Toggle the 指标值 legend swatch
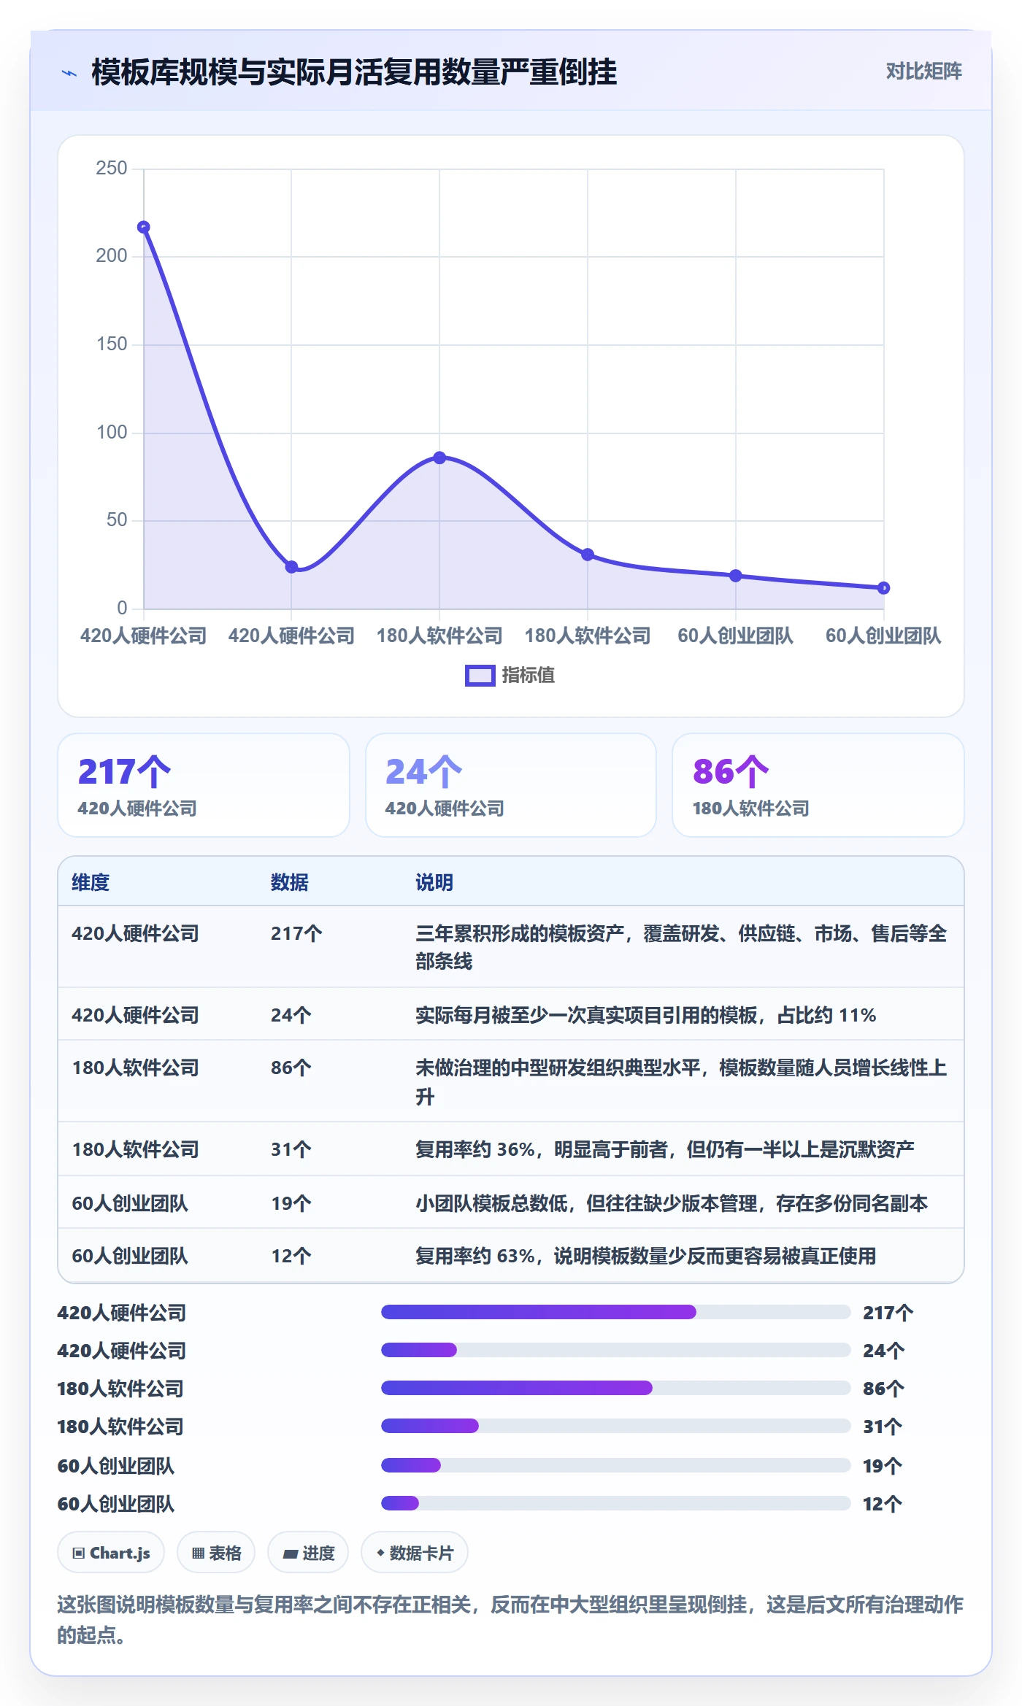The width and height of the screenshot is (1022, 1706). point(480,676)
